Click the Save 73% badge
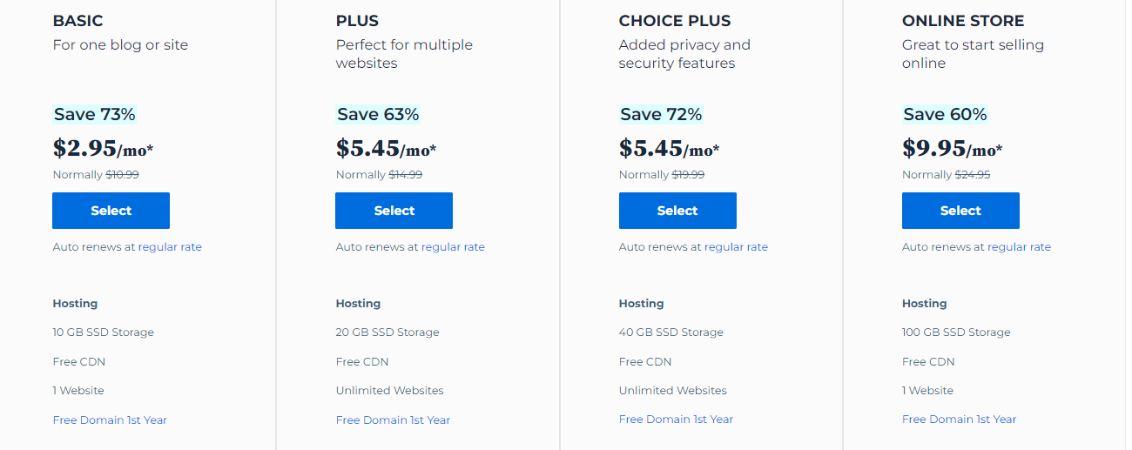This screenshot has height=450, width=1132. click(94, 115)
